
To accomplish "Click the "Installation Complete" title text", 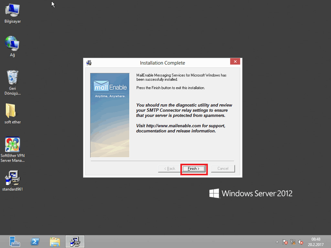I will pyautogui.click(x=162, y=63).
